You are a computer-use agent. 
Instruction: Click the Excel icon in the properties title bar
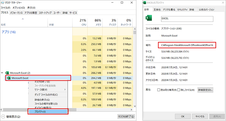[x=145, y=3]
